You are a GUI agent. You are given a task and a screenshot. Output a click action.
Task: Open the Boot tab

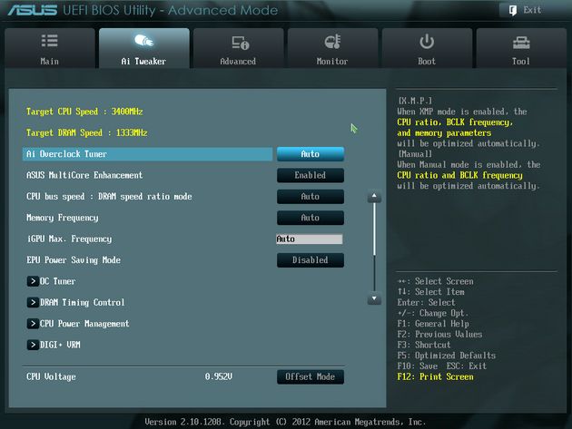click(427, 48)
